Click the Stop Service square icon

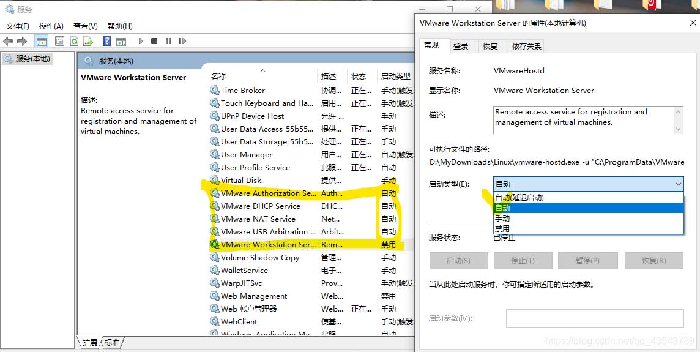pos(154,41)
